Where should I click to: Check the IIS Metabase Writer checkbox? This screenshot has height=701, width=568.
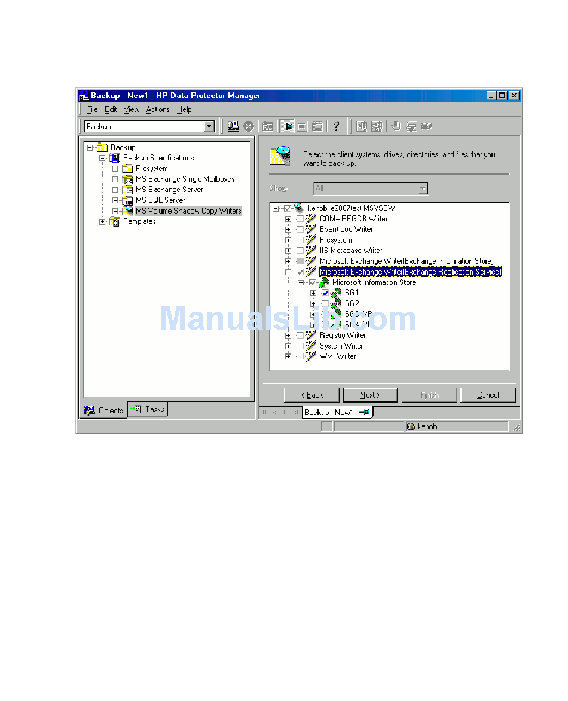[300, 251]
